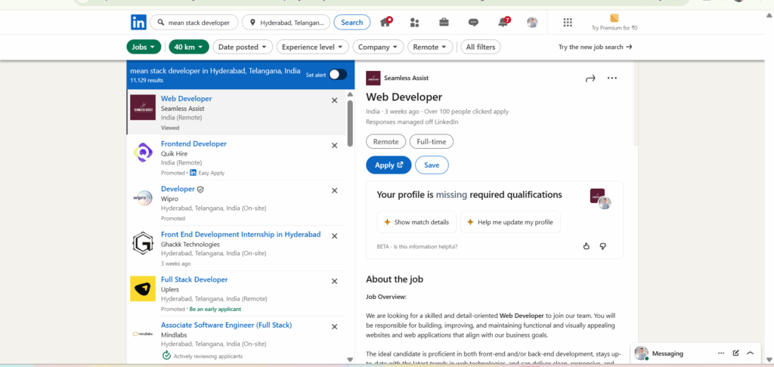Open Front End Development Internship listing

point(241,234)
